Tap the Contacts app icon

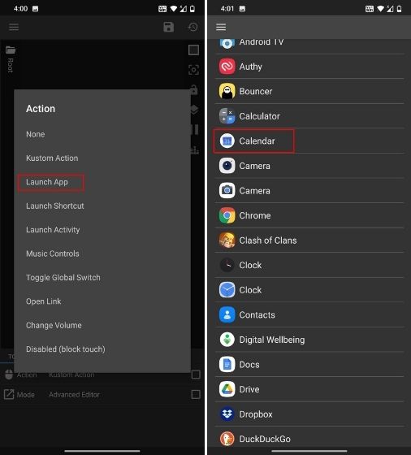[x=227, y=315]
